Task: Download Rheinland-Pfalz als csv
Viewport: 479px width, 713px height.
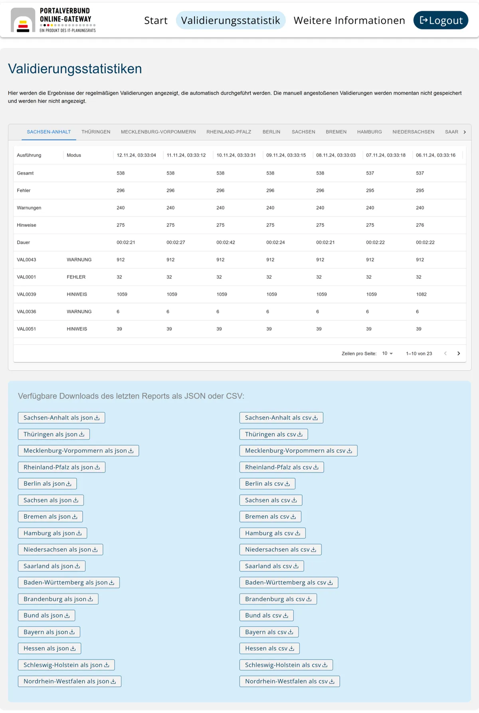Action: (x=282, y=467)
